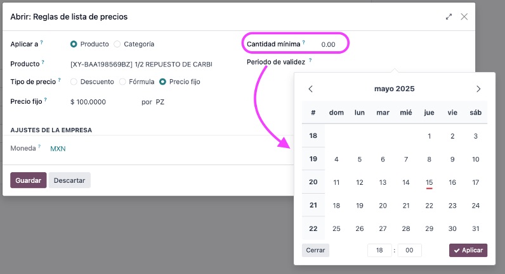Close the price list rules dialog

[x=464, y=16]
